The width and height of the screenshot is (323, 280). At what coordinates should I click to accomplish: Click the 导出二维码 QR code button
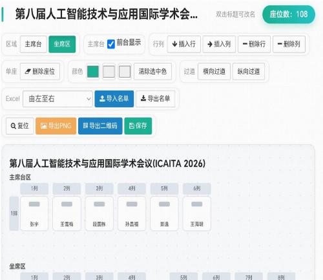click(100, 126)
